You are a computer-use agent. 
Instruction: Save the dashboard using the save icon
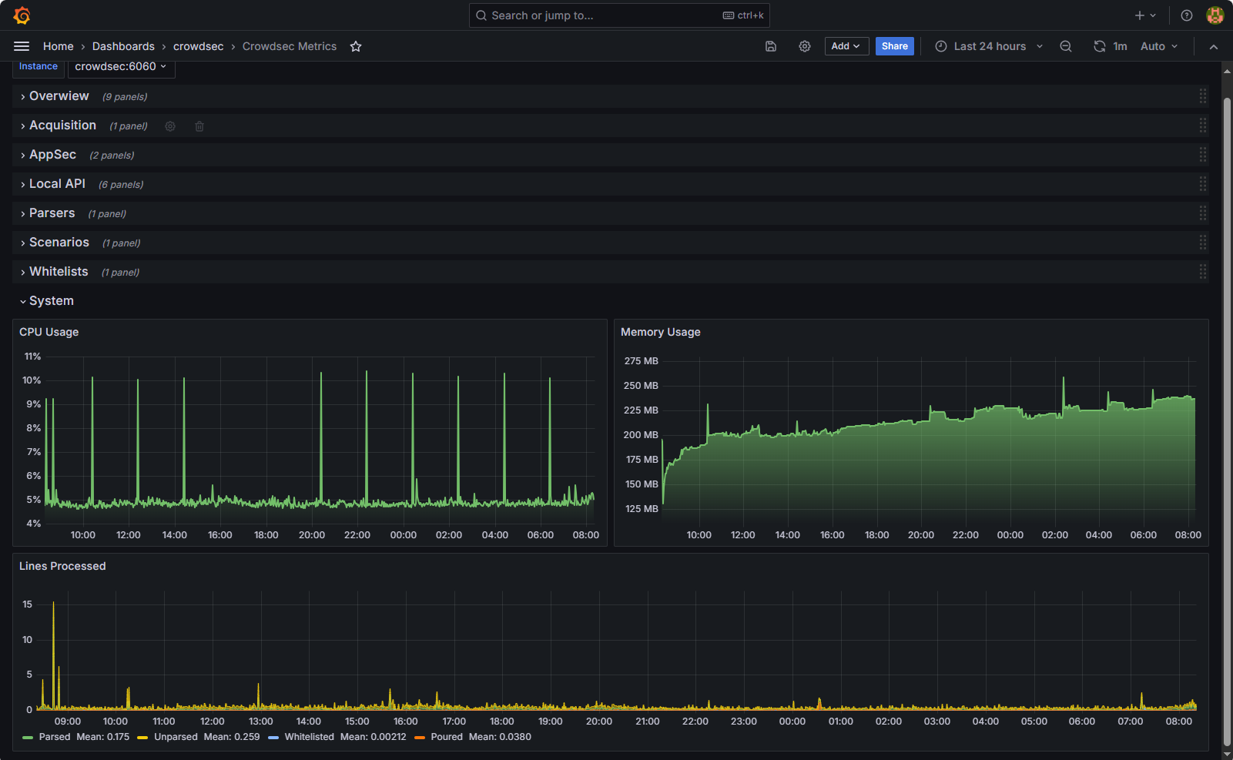tap(771, 46)
